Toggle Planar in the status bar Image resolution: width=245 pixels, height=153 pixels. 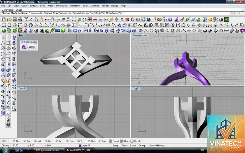(x=133, y=145)
